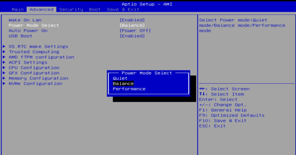Select the Quiet power mode option
The height and width of the screenshot is (155, 296).
(120, 78)
